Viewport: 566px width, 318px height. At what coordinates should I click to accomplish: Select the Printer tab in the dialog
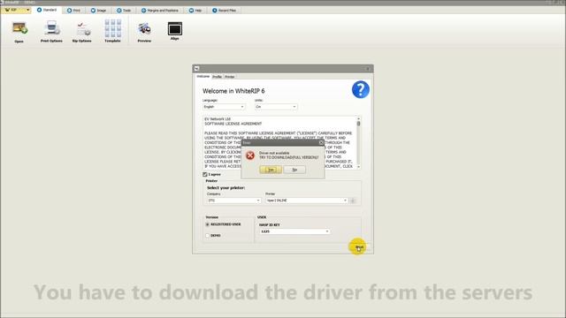click(230, 77)
